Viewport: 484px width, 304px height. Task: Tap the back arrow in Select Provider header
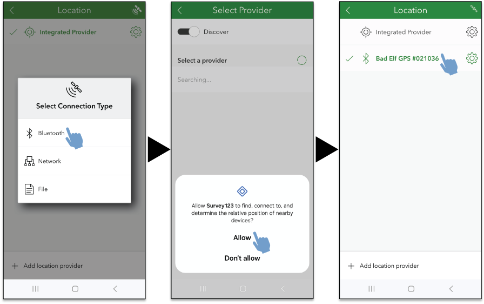click(x=180, y=10)
